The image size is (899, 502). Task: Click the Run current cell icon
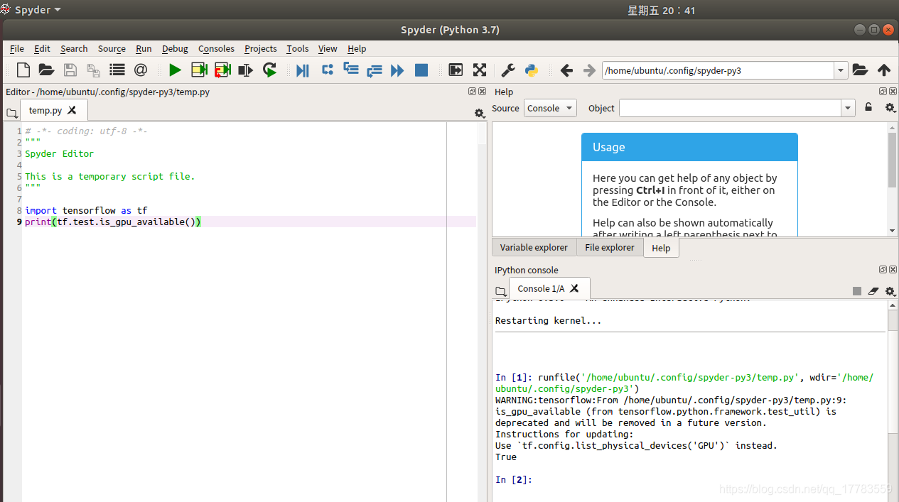[199, 70]
